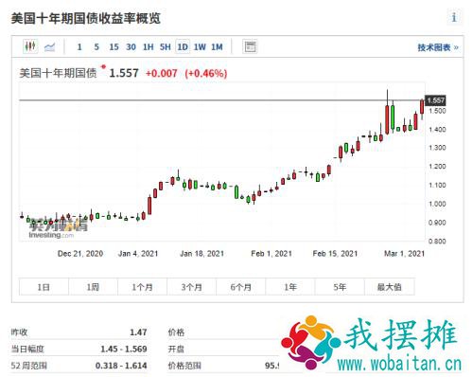Set the 15 minute interval
Screen dimensions: 473x377
[x=114, y=47]
